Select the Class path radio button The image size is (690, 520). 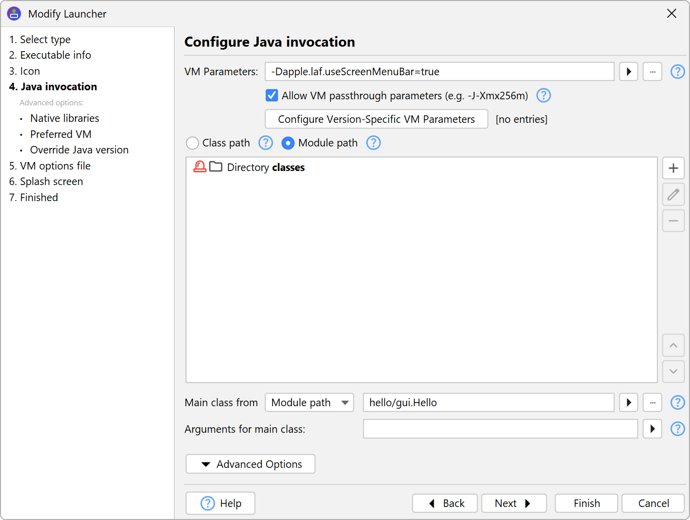click(192, 143)
